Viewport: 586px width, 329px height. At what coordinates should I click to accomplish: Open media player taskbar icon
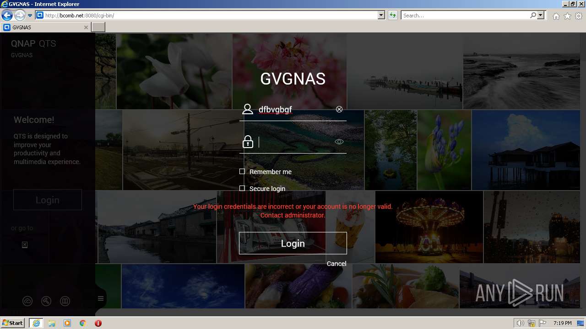pyautogui.click(x=67, y=323)
